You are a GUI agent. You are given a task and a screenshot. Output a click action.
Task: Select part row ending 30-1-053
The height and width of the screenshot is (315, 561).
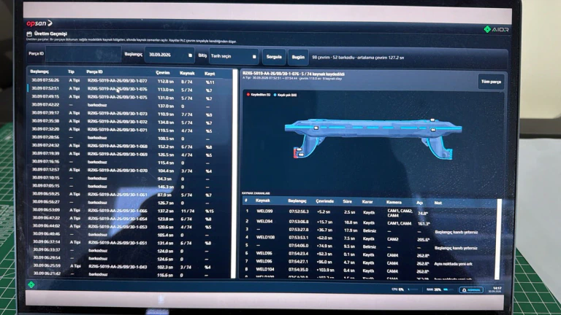click(131, 227)
